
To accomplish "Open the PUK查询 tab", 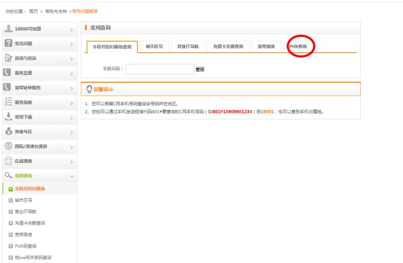I will [298, 46].
